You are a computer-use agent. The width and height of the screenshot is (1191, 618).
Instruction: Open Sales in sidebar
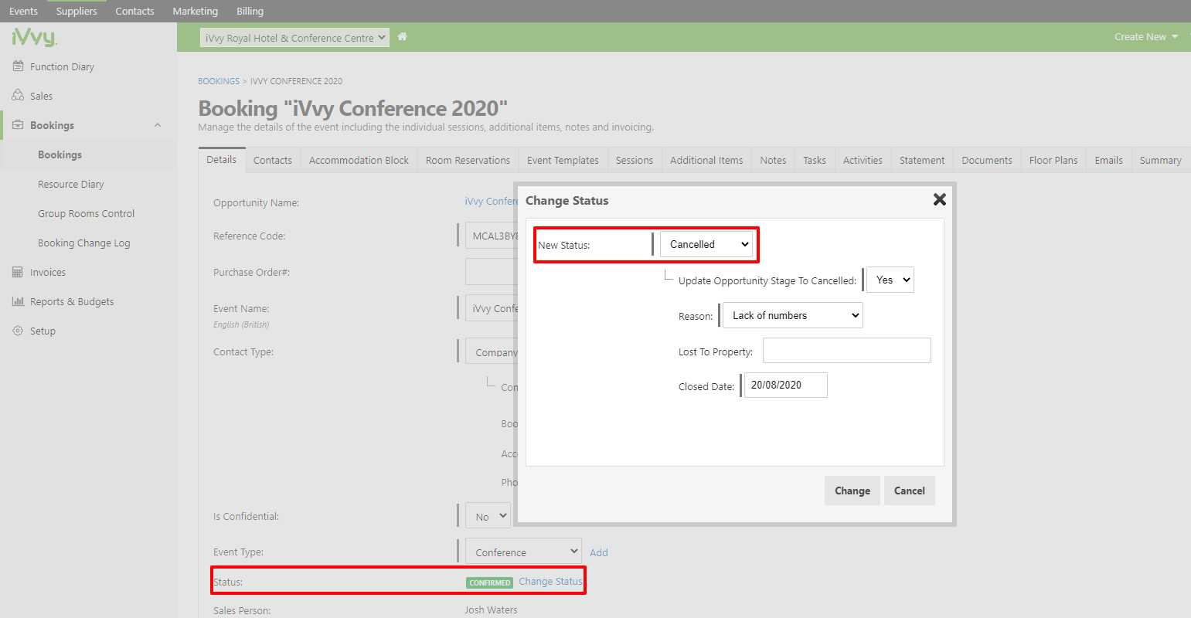point(42,96)
